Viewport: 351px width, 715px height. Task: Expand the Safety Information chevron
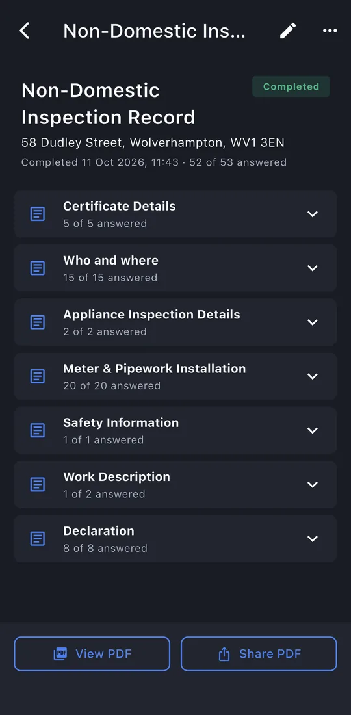312,430
